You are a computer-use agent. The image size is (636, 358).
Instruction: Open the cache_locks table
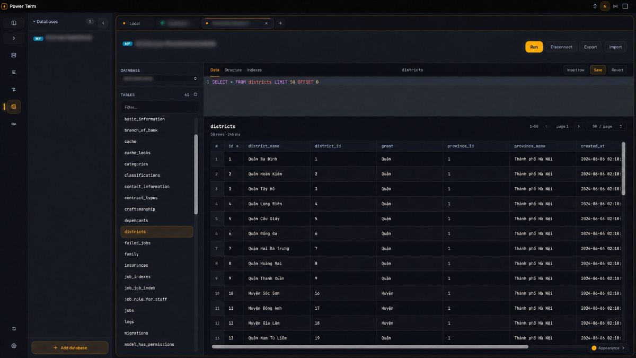click(x=157, y=153)
